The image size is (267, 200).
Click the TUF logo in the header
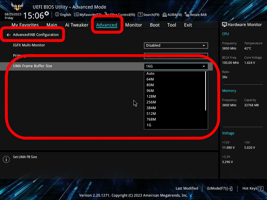point(17,7)
